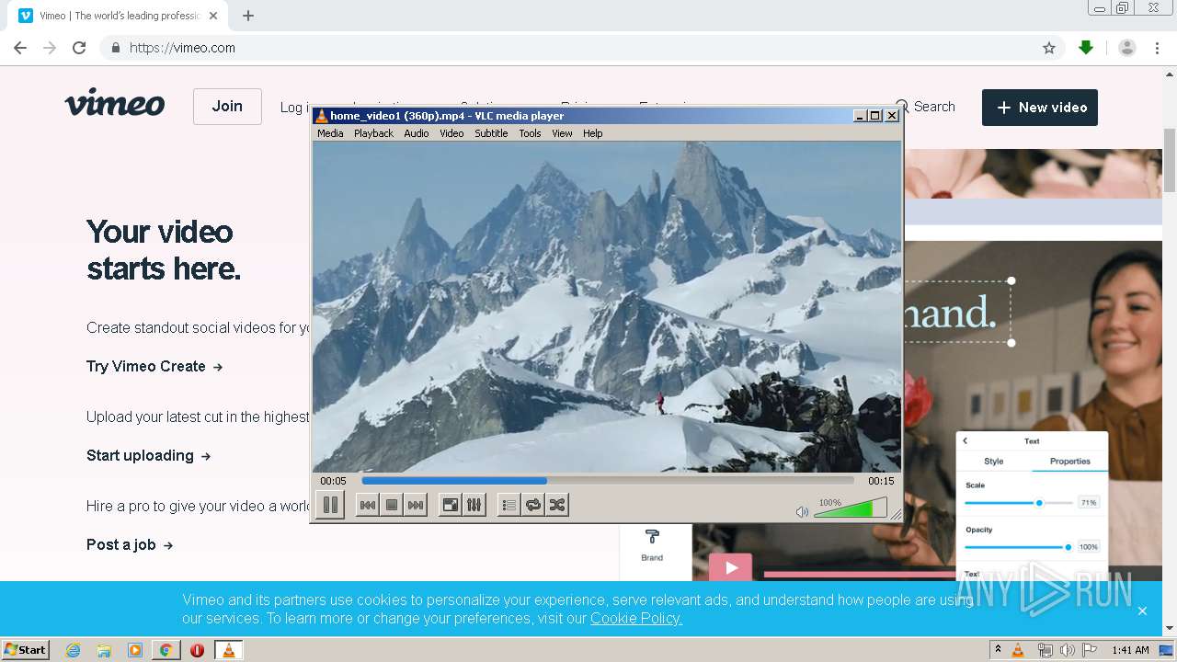Open VLC Subtitle menu

coord(491,133)
